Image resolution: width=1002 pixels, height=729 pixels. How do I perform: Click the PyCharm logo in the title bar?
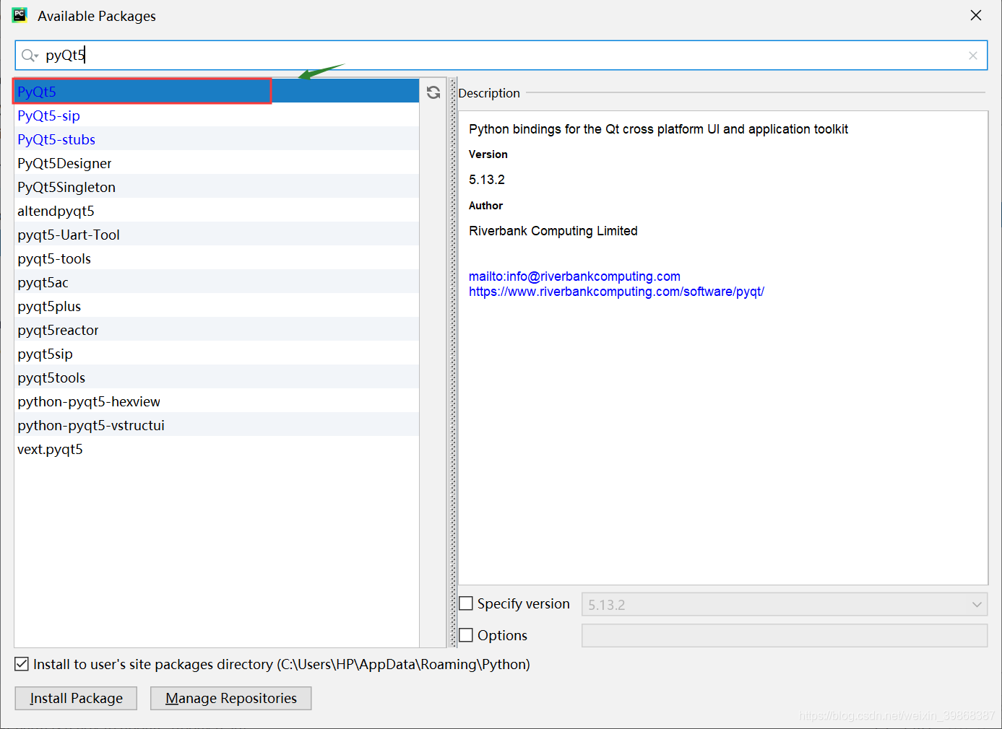coord(20,15)
